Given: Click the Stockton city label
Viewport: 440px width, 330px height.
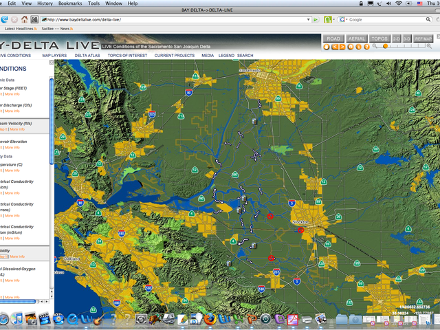Looking at the screenshot, I should [300, 222].
